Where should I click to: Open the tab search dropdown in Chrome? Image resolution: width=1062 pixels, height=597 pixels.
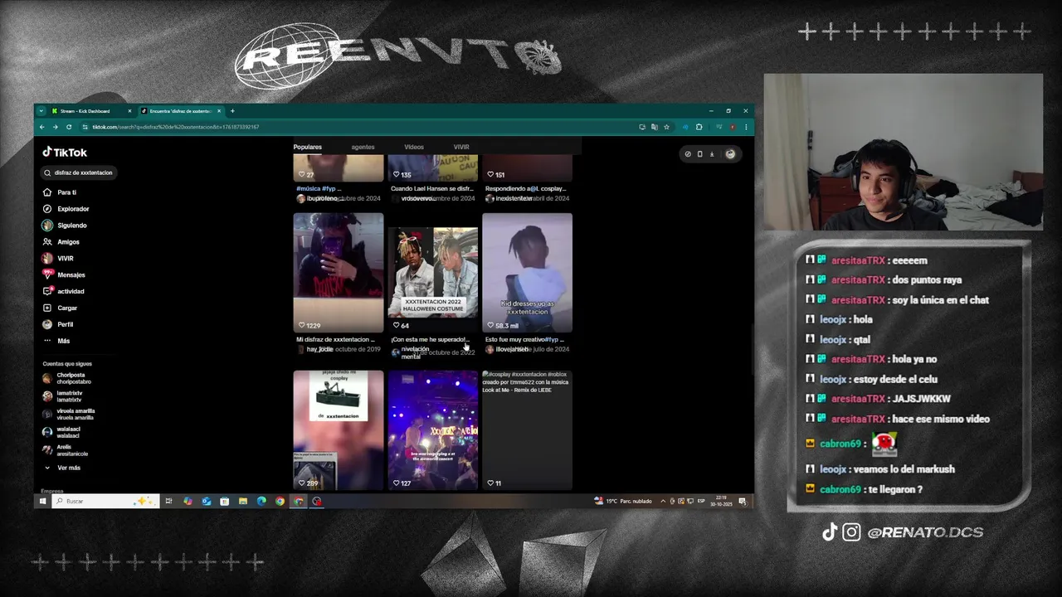41,111
